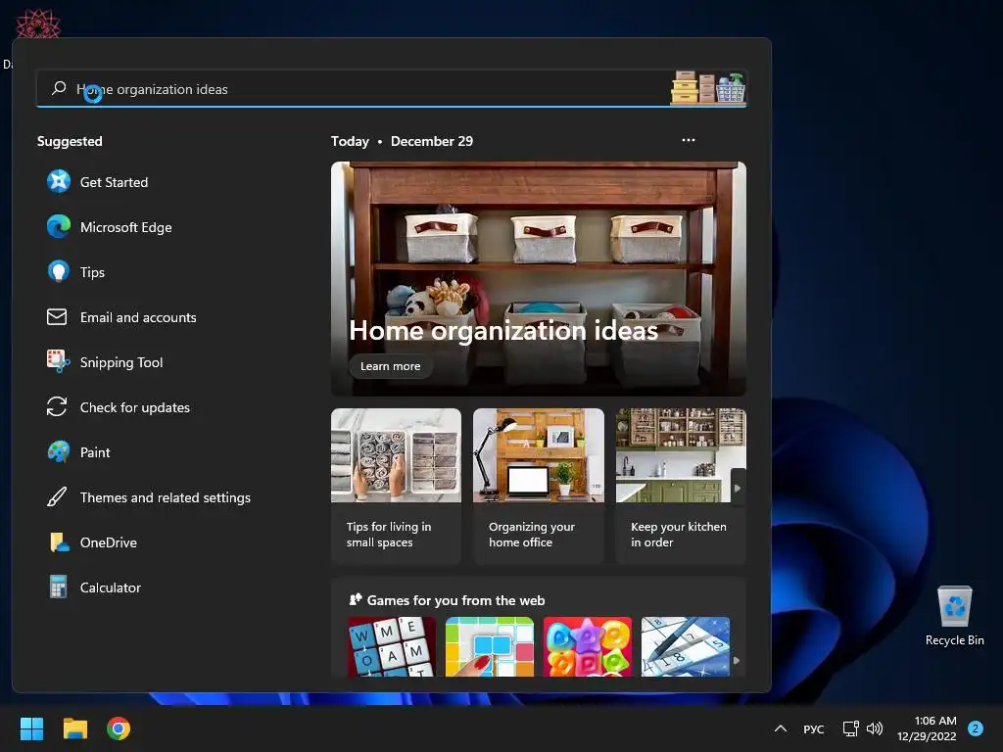Viewport: 1003px width, 752px height.
Task: Open Organizing your home office card
Action: (x=538, y=486)
